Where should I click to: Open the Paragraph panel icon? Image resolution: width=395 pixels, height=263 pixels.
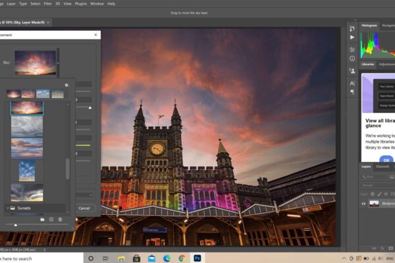click(x=352, y=92)
